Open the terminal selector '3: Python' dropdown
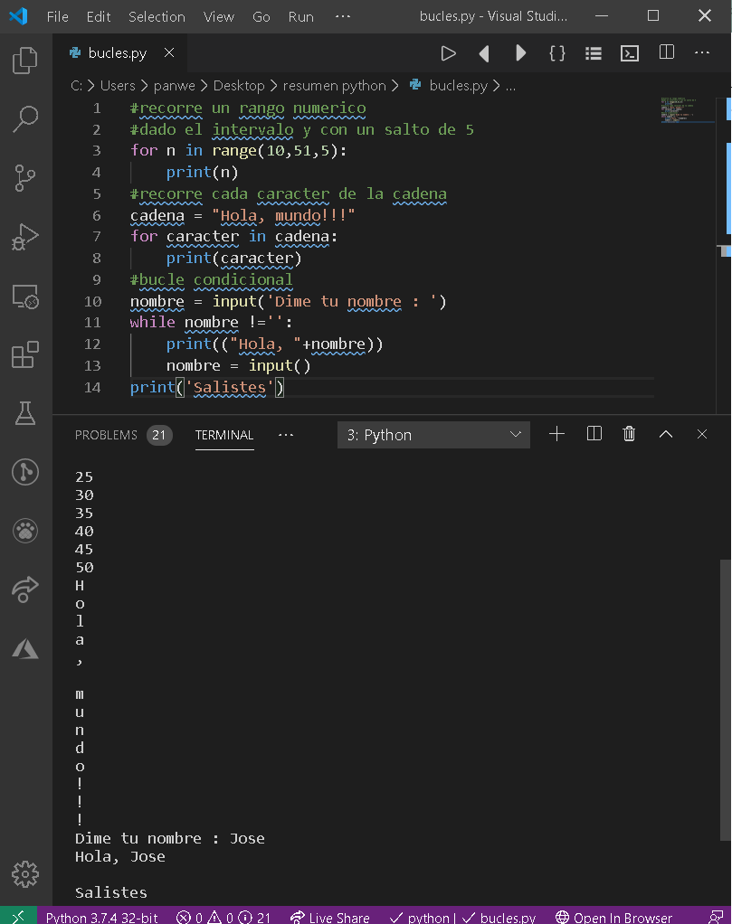 point(433,435)
